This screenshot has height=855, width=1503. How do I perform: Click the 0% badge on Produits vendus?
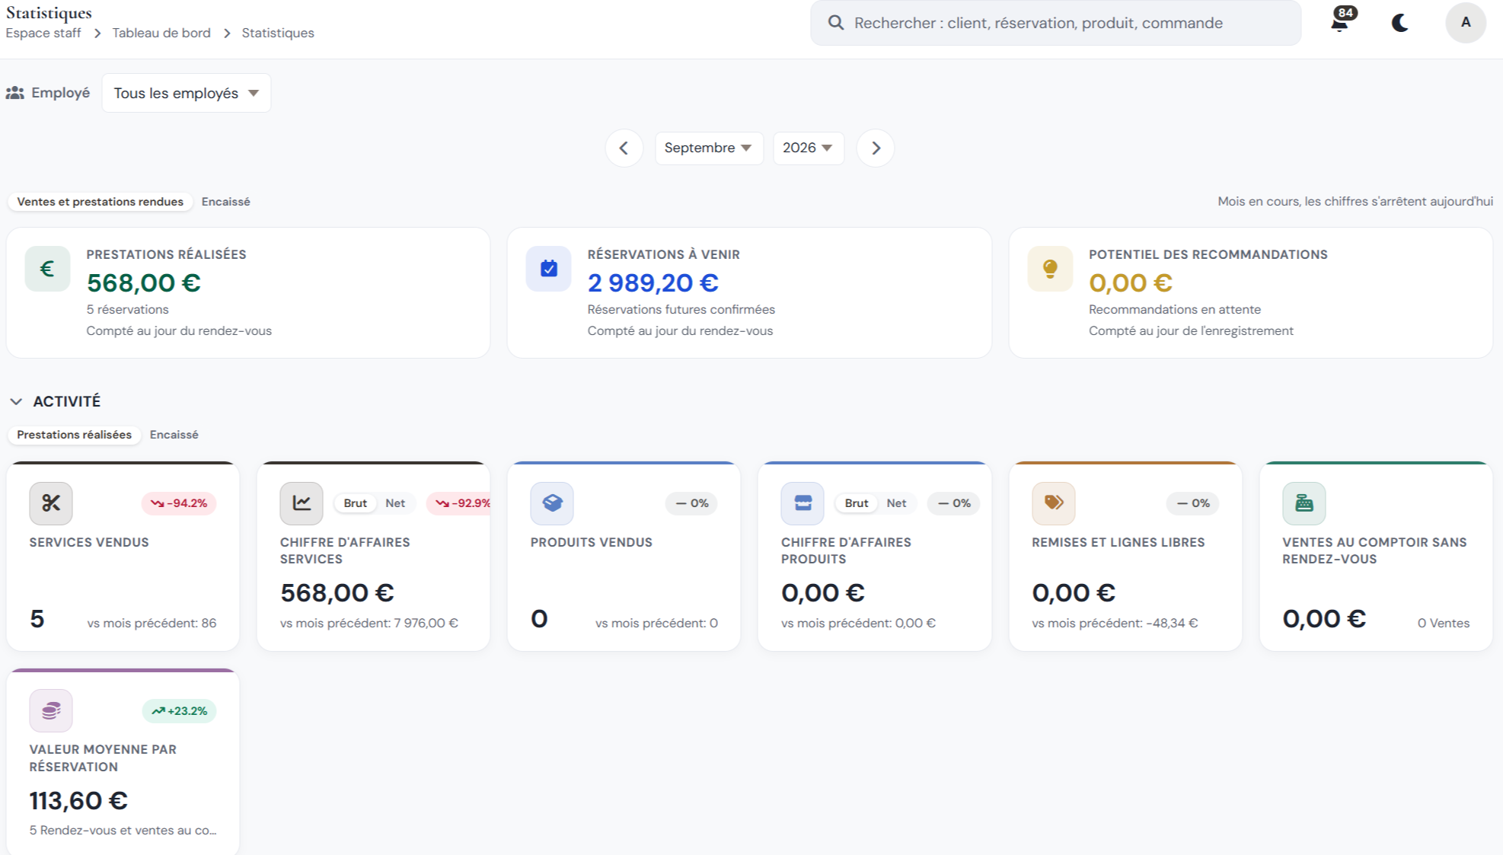691,503
